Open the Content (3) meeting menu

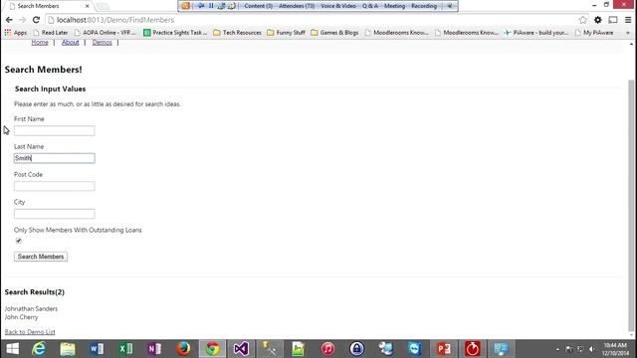point(259,6)
